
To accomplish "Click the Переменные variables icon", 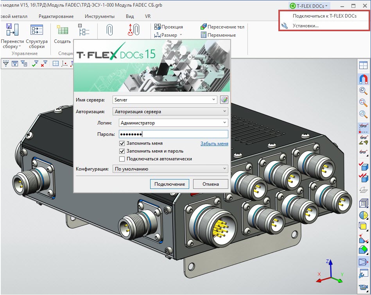I will coord(218,35).
